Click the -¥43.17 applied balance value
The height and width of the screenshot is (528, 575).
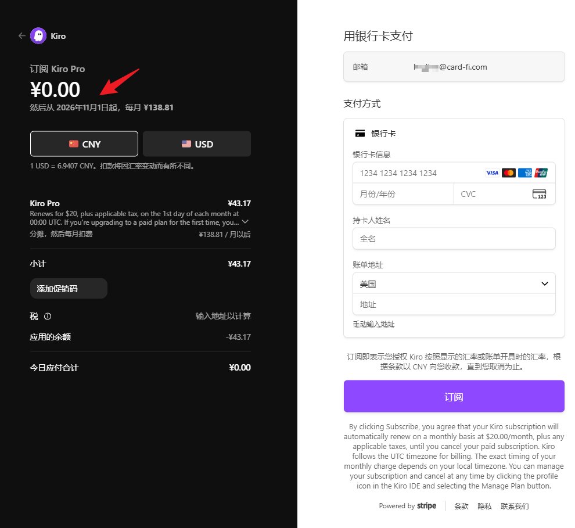[238, 337]
